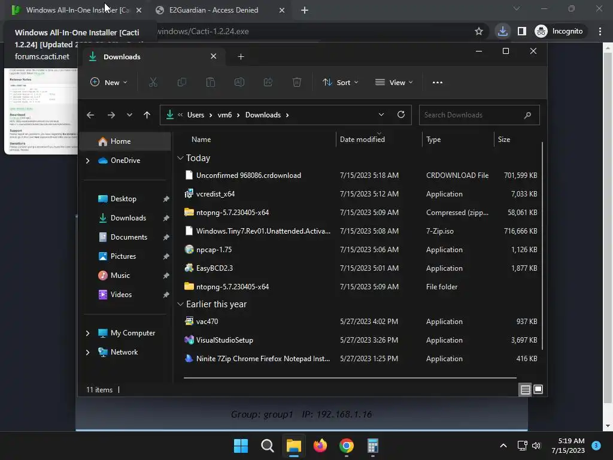Open the View layout dropdown
613x460 pixels.
coord(394,83)
